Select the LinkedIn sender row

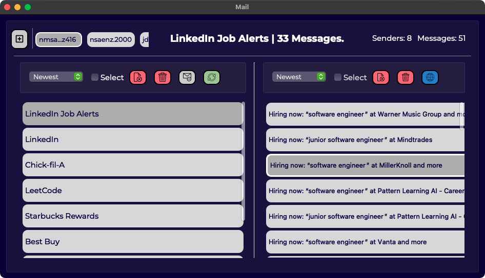click(133, 140)
